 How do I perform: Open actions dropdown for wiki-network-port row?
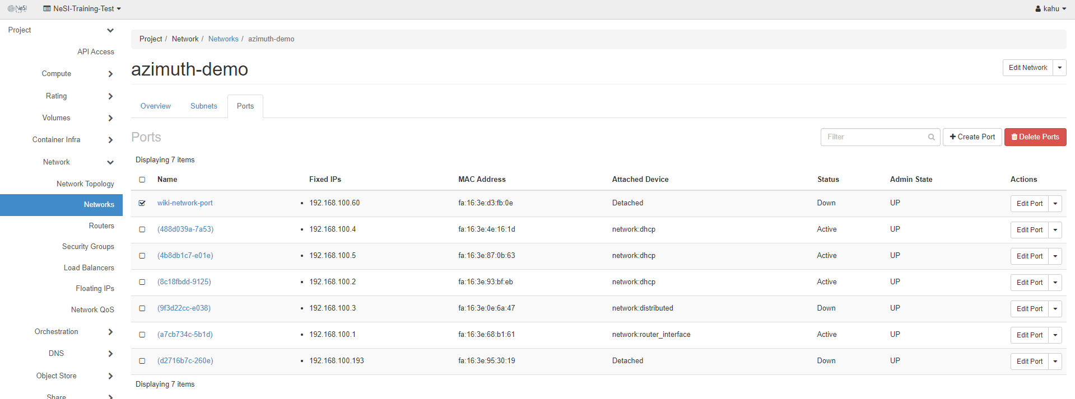[x=1055, y=204]
